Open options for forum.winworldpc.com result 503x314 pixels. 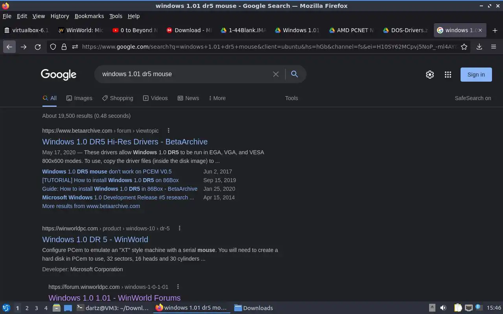178,287
